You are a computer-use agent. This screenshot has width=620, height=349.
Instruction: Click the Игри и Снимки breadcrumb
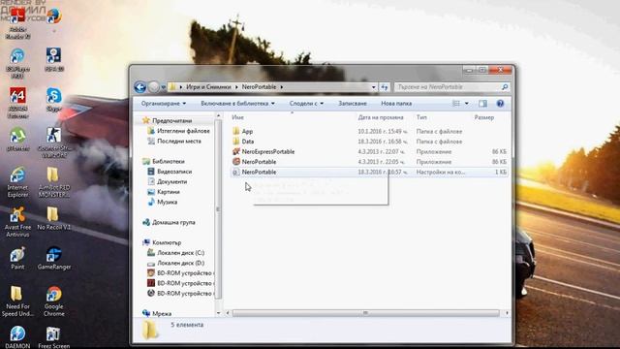[x=208, y=87]
